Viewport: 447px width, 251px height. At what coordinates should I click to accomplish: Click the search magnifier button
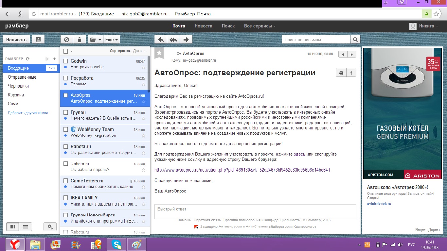tap(355, 40)
